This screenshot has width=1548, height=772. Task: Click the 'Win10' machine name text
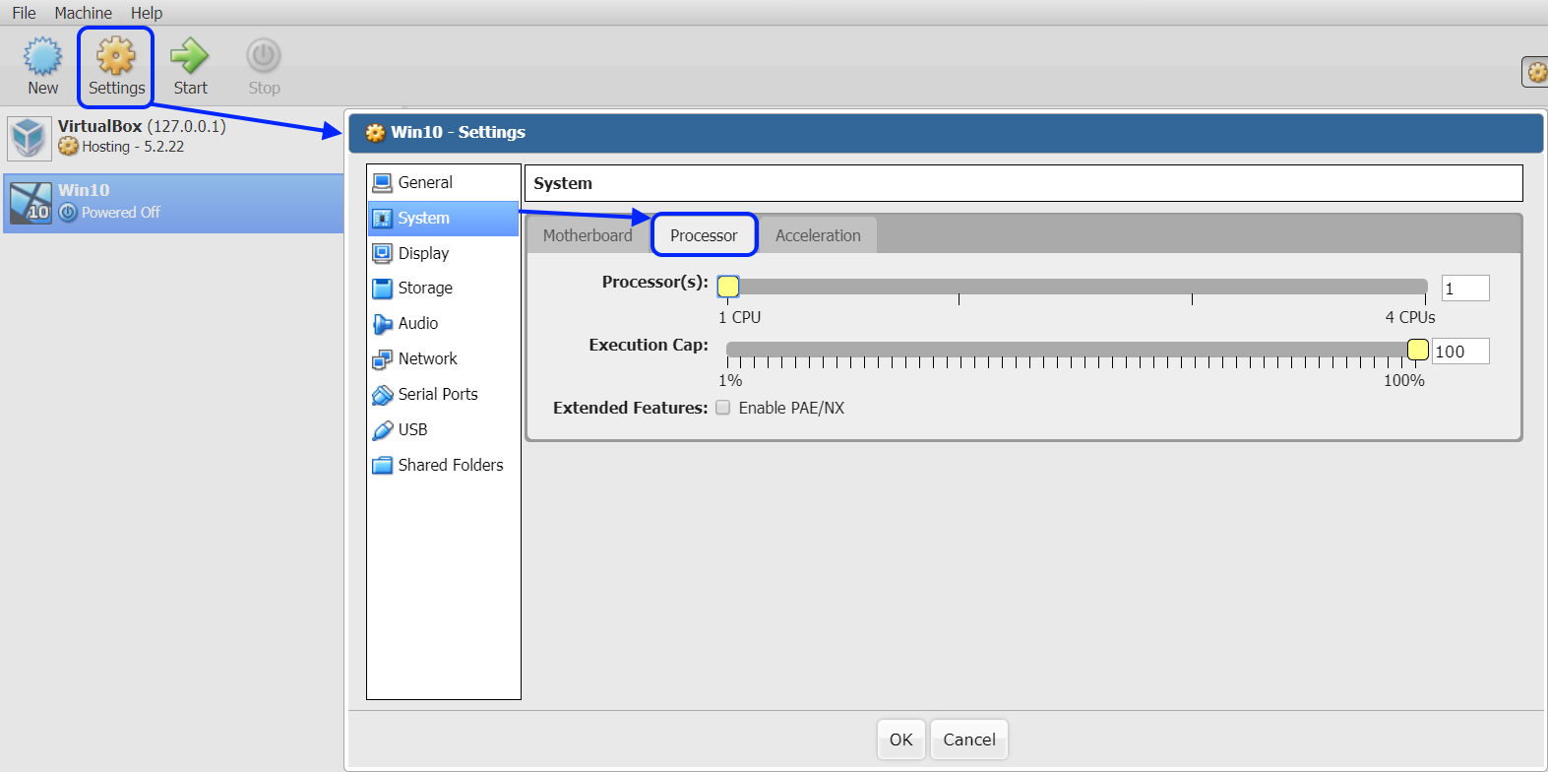(x=84, y=190)
